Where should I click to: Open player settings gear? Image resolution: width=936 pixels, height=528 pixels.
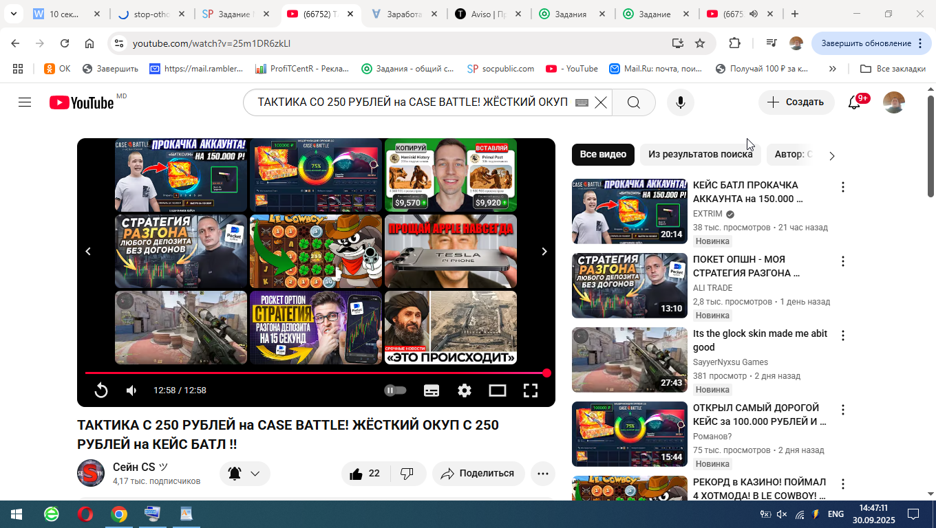465,390
